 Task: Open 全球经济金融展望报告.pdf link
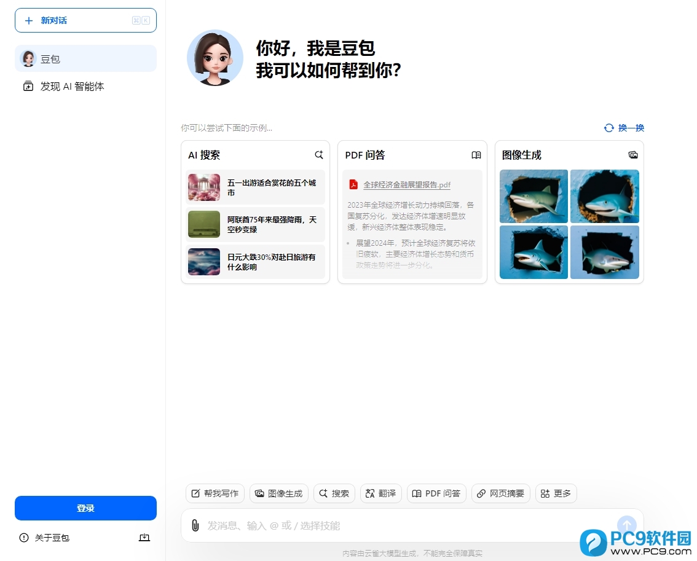(407, 184)
